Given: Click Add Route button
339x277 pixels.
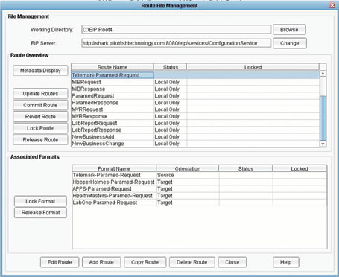Looking at the screenshot, I should (101, 262).
